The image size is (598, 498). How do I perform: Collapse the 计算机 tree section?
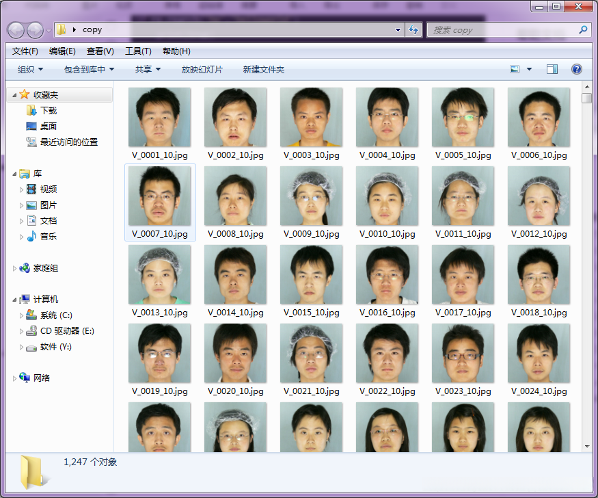(x=14, y=300)
